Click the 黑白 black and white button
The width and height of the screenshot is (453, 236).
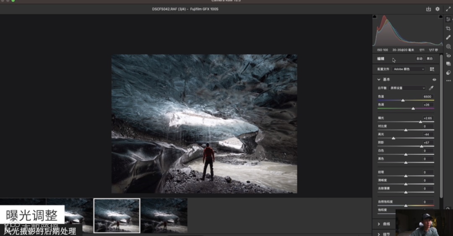(x=430, y=59)
